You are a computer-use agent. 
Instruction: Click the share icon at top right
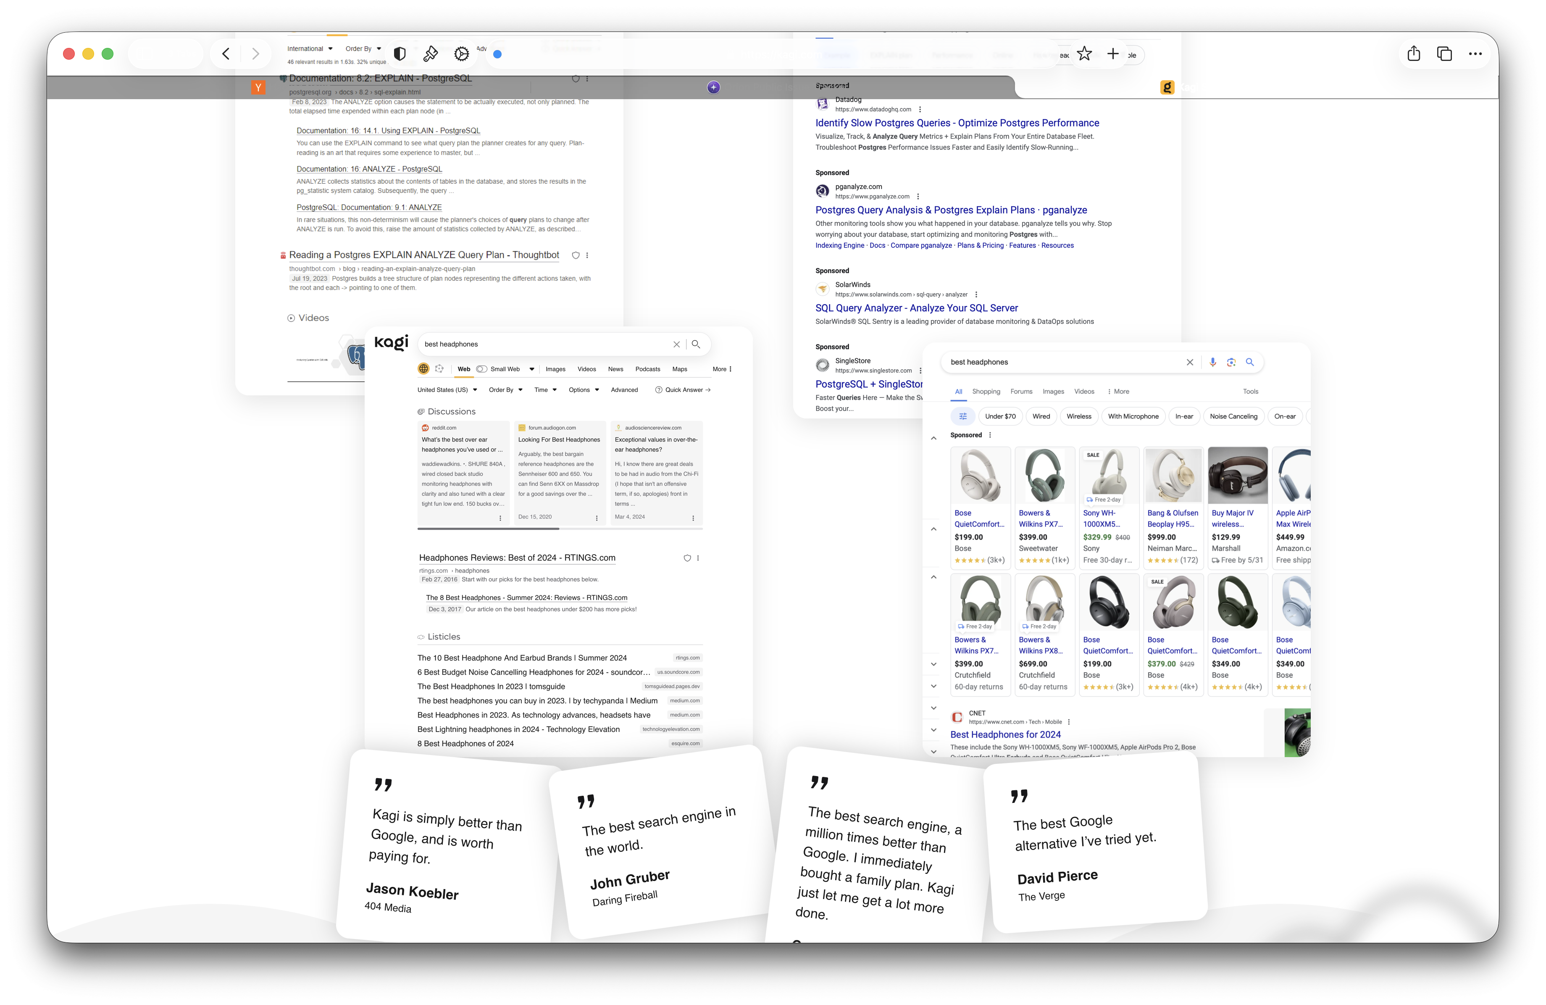tap(1414, 54)
